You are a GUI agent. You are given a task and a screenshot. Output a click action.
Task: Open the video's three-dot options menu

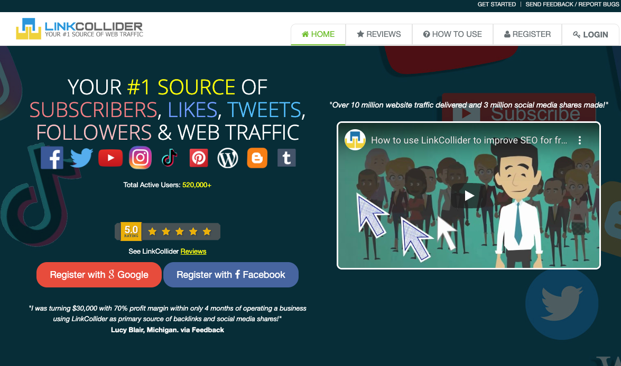click(x=580, y=140)
